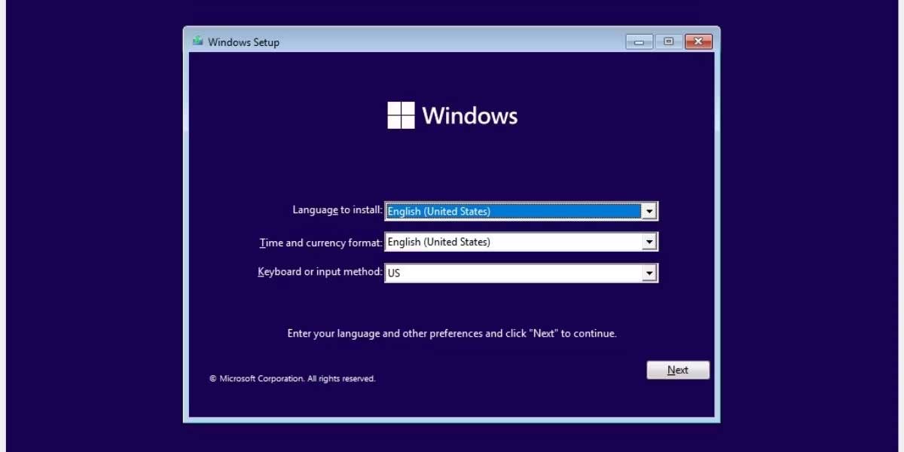
Task: Click the restore window icon
Action: coord(667,41)
